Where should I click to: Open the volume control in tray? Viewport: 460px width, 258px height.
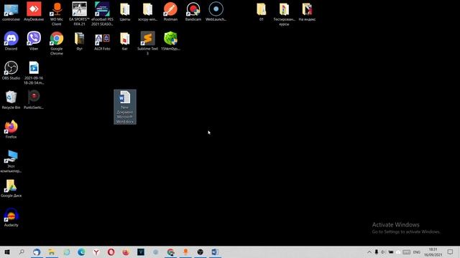pos(383,252)
